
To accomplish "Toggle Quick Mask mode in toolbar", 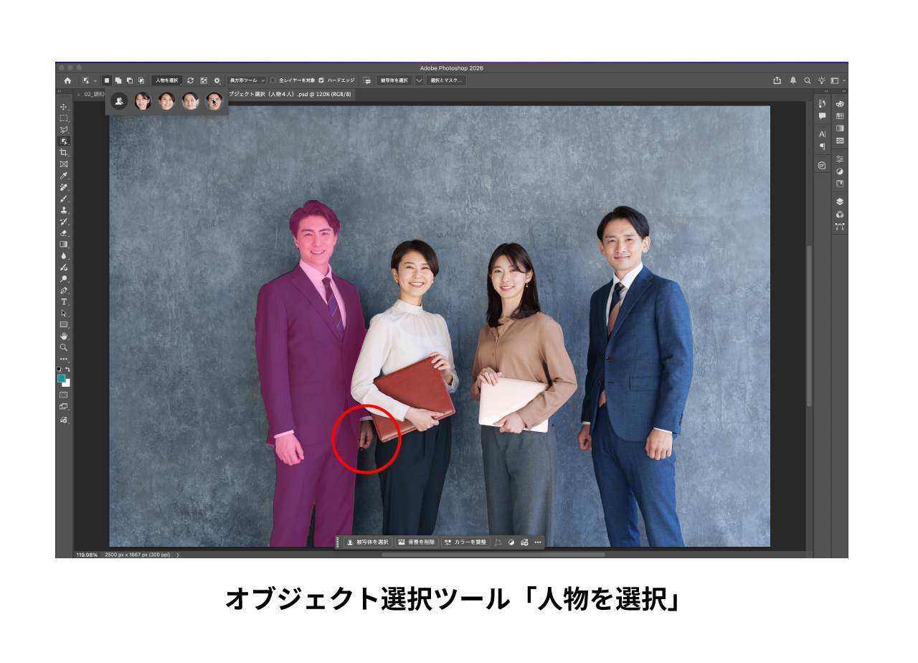I will coord(64,395).
